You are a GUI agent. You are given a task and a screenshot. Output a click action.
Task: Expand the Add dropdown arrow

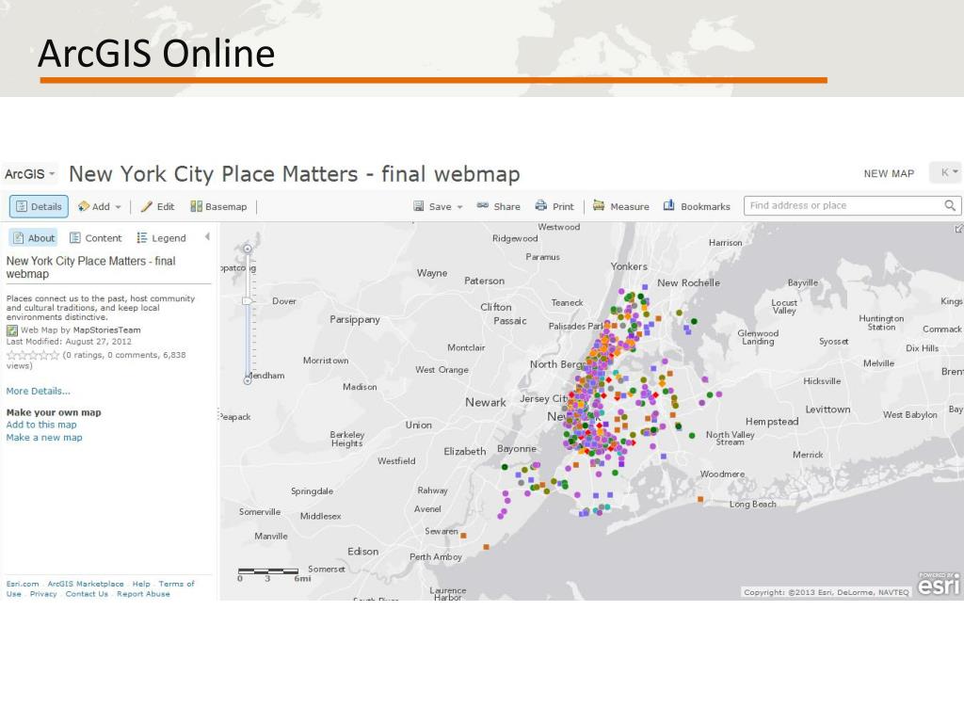(118, 207)
